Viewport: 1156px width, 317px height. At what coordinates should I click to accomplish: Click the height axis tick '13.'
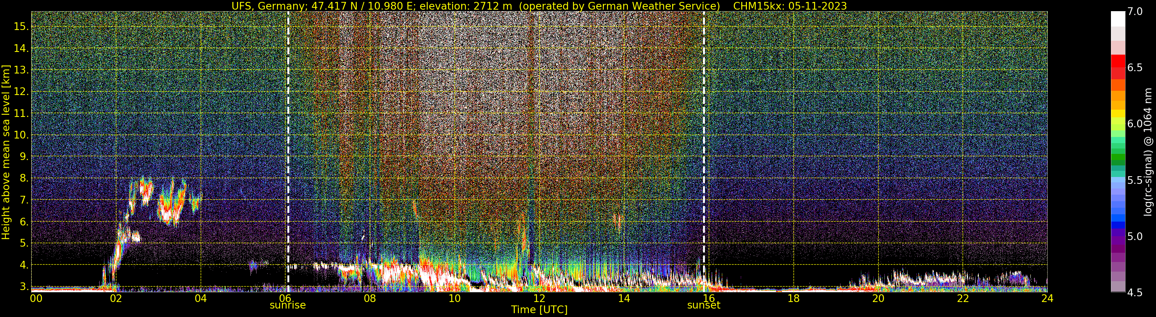pyautogui.click(x=21, y=70)
